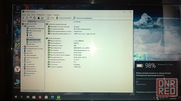
Task: Select Суммарная информация tree item
Action: click(35, 28)
